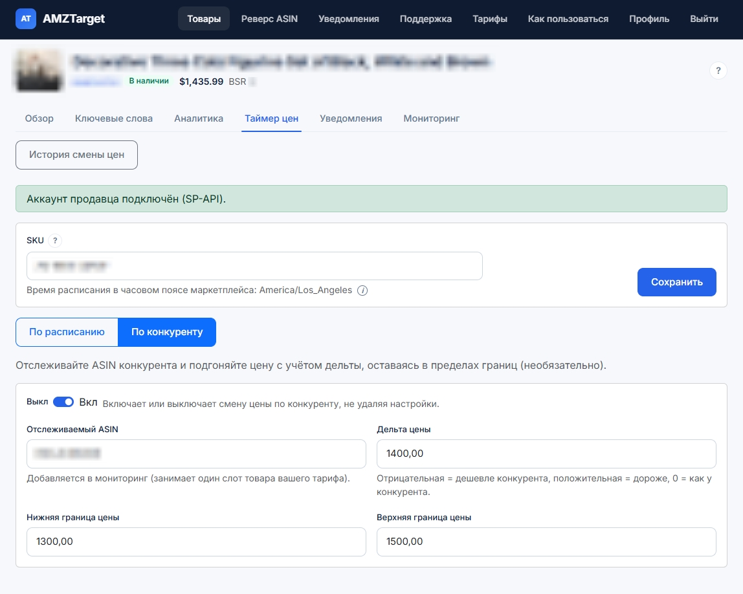This screenshot has height=594, width=743.
Task: Go to Профиль
Action: (649, 19)
